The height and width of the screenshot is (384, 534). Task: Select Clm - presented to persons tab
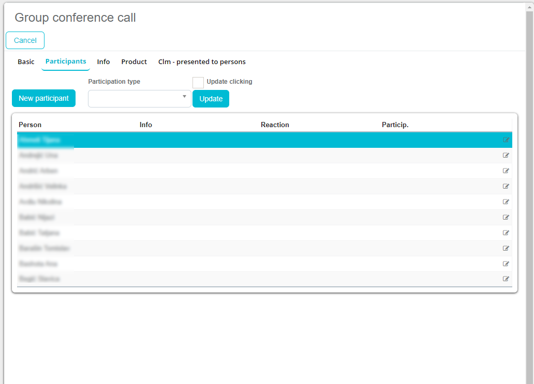pyautogui.click(x=202, y=62)
